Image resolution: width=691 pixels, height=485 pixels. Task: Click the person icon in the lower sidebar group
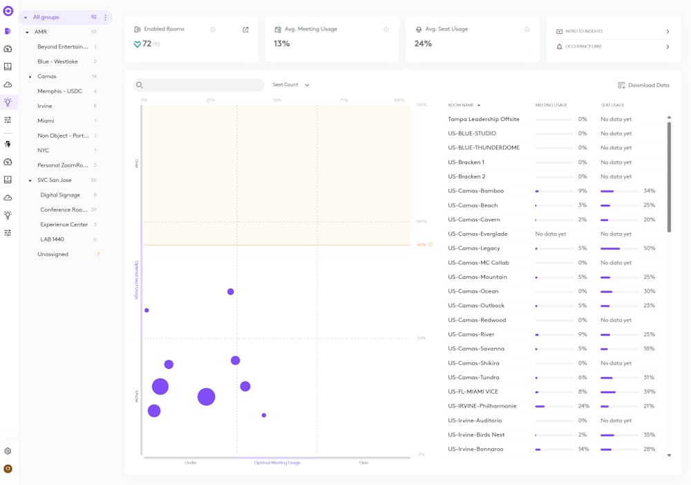pos(9,144)
